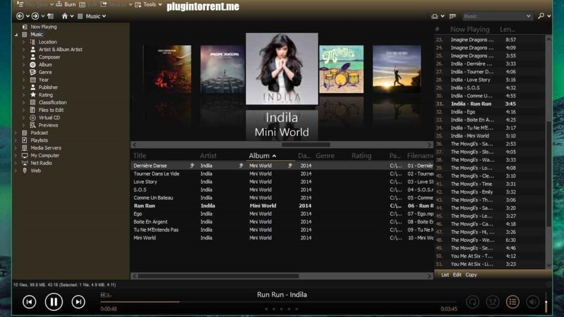The width and height of the screenshot is (564, 317).
Task: Click the column chooser list icon
Action: (453, 16)
